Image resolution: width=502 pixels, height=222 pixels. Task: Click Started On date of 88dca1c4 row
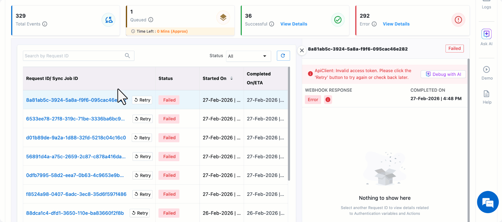[x=221, y=213]
